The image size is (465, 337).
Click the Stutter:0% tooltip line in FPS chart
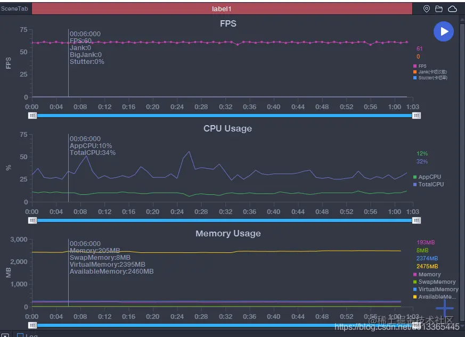87,62
